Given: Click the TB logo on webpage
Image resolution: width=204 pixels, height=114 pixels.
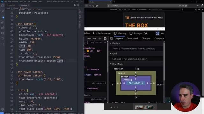Looking at the screenshot, I should coord(127,18).
